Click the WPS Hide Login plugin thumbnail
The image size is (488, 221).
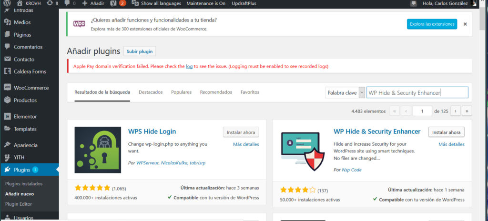coord(98,150)
